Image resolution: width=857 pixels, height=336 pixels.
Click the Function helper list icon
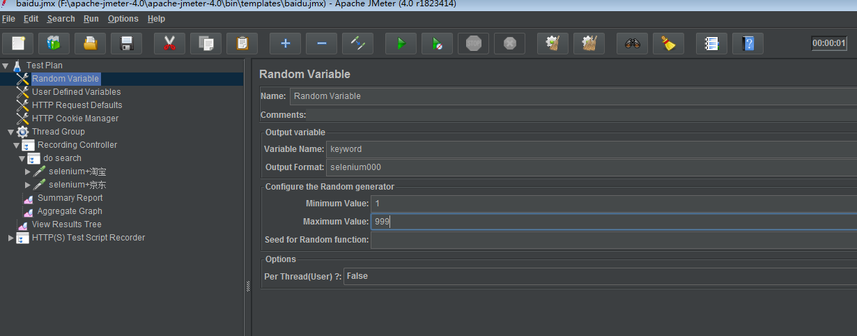tap(711, 44)
